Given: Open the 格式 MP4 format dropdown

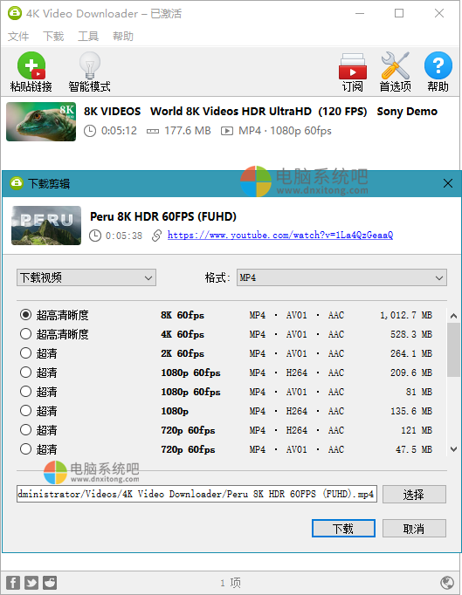Looking at the screenshot, I should point(341,277).
